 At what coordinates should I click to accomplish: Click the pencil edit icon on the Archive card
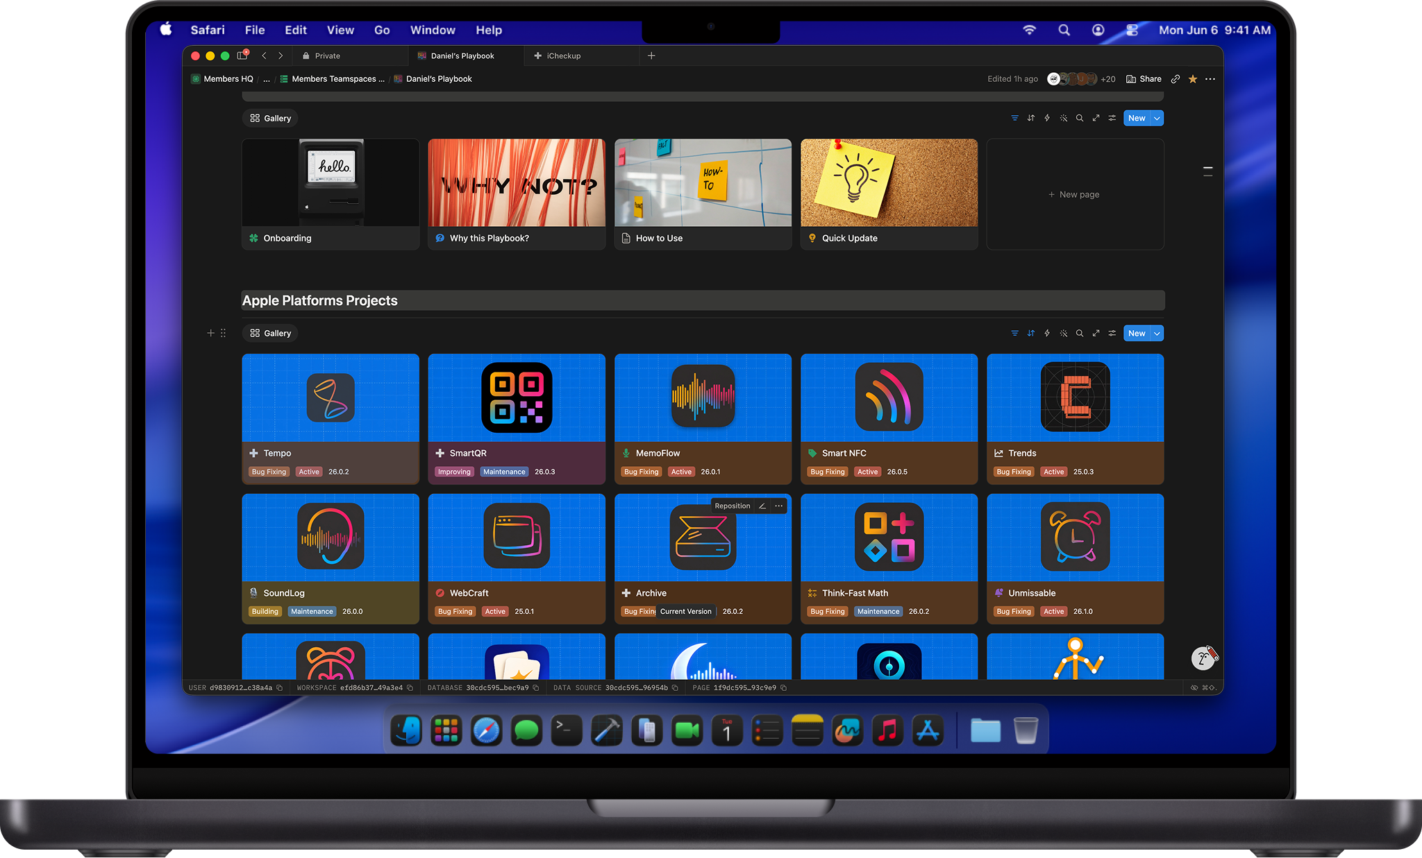coord(762,506)
